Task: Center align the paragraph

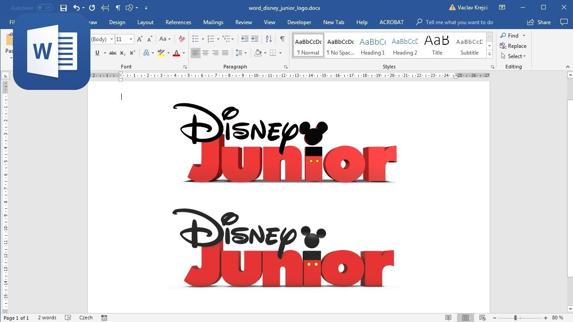Action: pyautogui.click(x=205, y=53)
